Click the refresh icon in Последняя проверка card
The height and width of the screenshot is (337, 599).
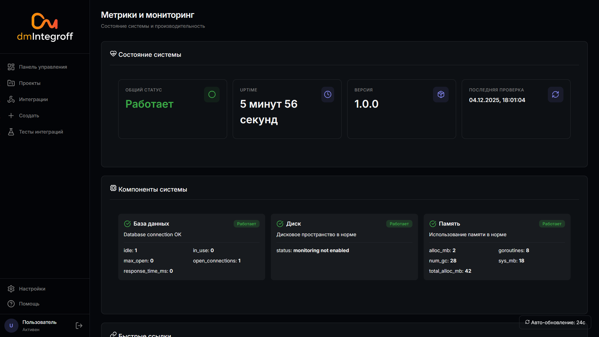tap(555, 95)
